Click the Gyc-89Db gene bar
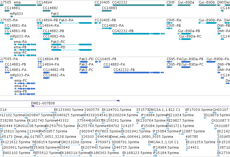The width and height of the screenshot is (230, 157). [208, 5]
